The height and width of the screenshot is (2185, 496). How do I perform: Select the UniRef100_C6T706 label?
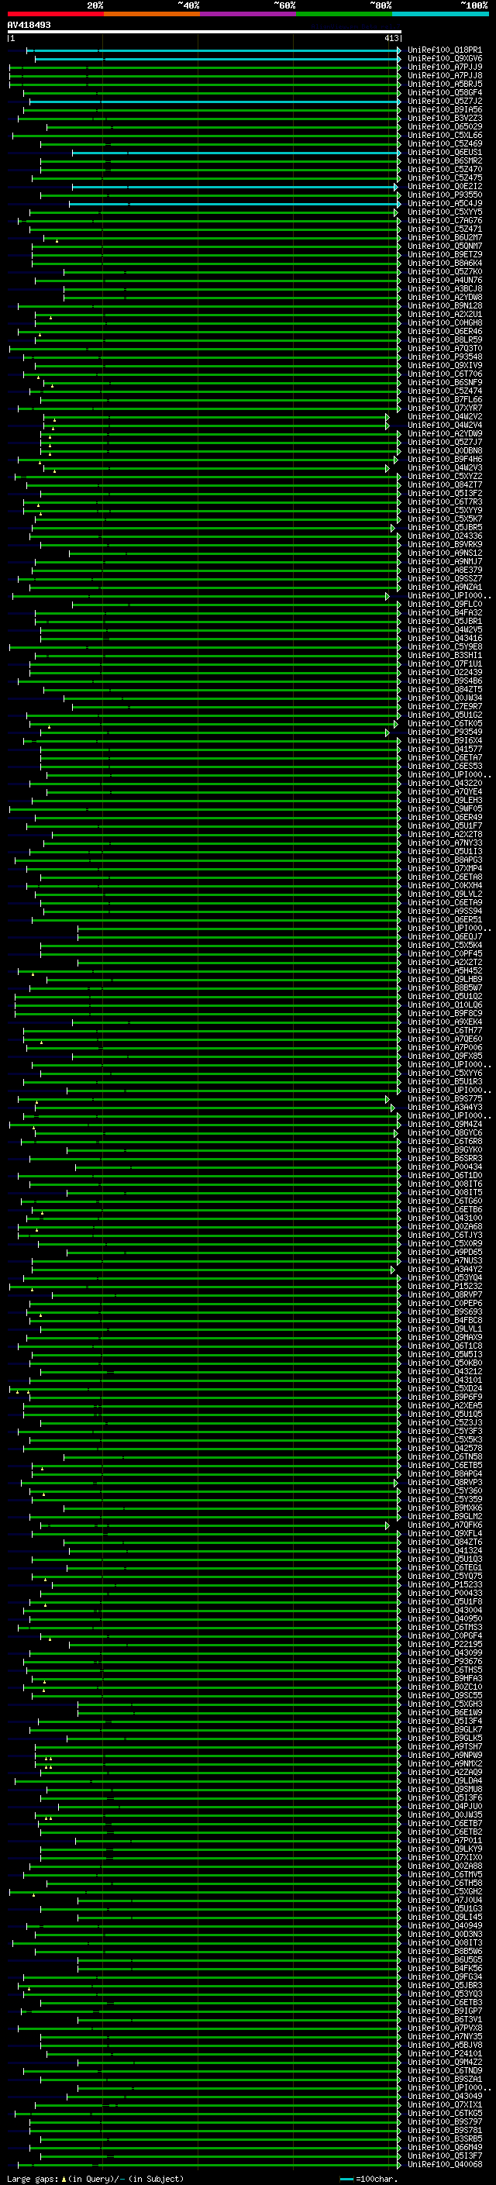tap(444, 374)
